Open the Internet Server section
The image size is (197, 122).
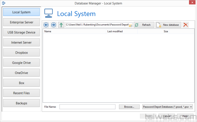[x=22, y=43]
